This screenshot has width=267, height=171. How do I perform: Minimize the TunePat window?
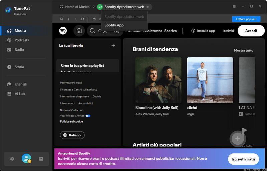pyautogui.click(x=243, y=6)
